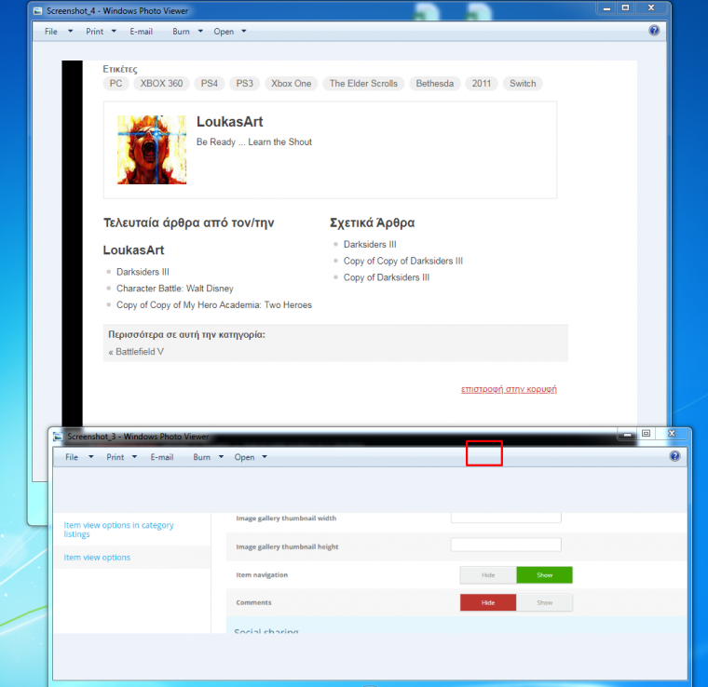The image size is (708, 687).
Task: Click the Bethesda tag
Action: point(435,84)
